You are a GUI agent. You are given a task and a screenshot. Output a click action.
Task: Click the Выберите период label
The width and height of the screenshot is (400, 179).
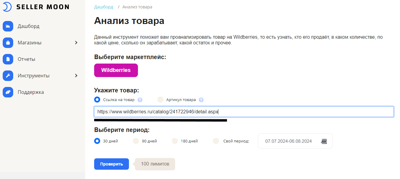pos(122,130)
